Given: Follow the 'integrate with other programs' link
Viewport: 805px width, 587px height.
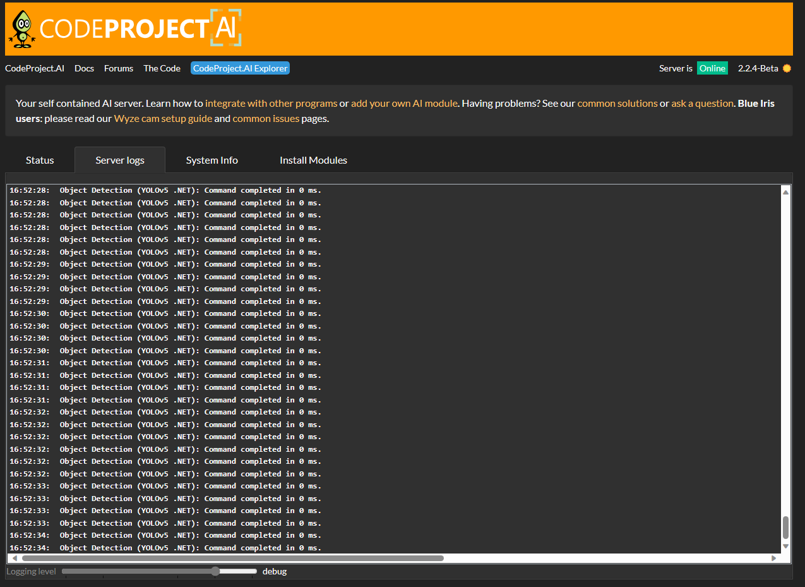Looking at the screenshot, I should (271, 103).
